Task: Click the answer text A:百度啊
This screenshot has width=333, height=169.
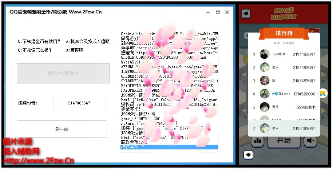Action: [75, 50]
